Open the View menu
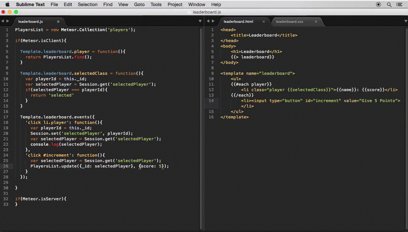Viewport: 408px width, 232px height. (123, 4)
